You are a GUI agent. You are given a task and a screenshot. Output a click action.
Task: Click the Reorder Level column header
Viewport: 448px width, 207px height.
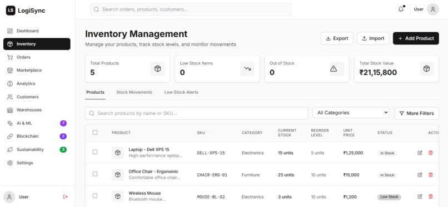click(x=320, y=133)
